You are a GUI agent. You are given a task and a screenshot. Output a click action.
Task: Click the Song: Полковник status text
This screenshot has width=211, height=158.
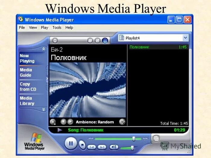[86, 130]
